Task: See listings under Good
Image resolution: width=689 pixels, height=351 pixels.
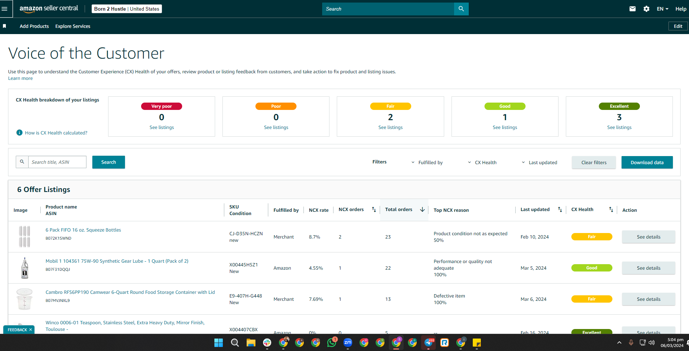Action: pyautogui.click(x=505, y=127)
